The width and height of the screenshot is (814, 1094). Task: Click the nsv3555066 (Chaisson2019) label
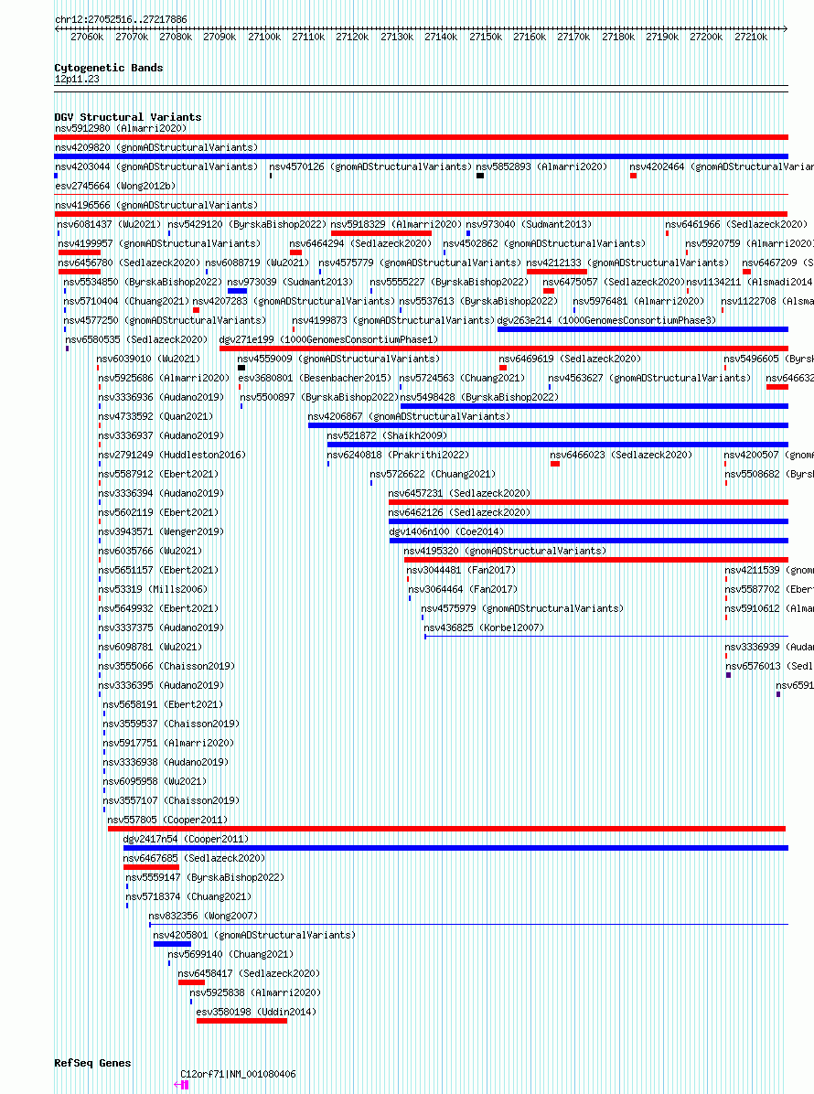pos(166,666)
